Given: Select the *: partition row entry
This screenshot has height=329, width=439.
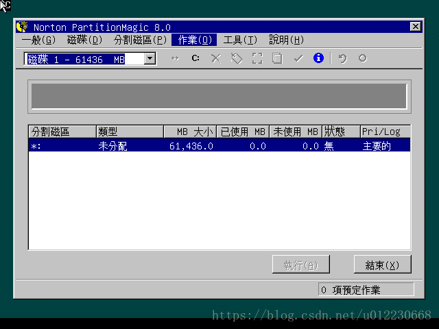Looking at the screenshot, I should coord(219,145).
